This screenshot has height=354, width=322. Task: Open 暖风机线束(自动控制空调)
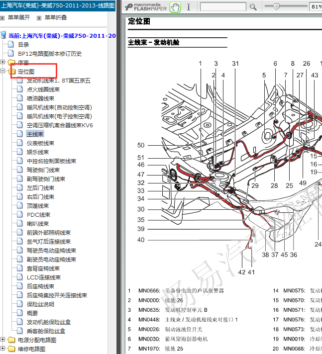coord(59,107)
